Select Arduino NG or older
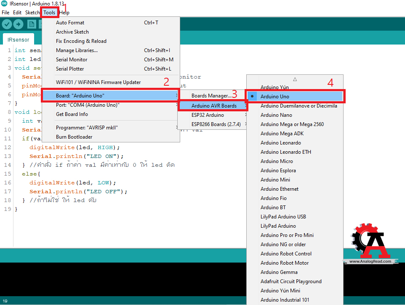 [295, 245]
